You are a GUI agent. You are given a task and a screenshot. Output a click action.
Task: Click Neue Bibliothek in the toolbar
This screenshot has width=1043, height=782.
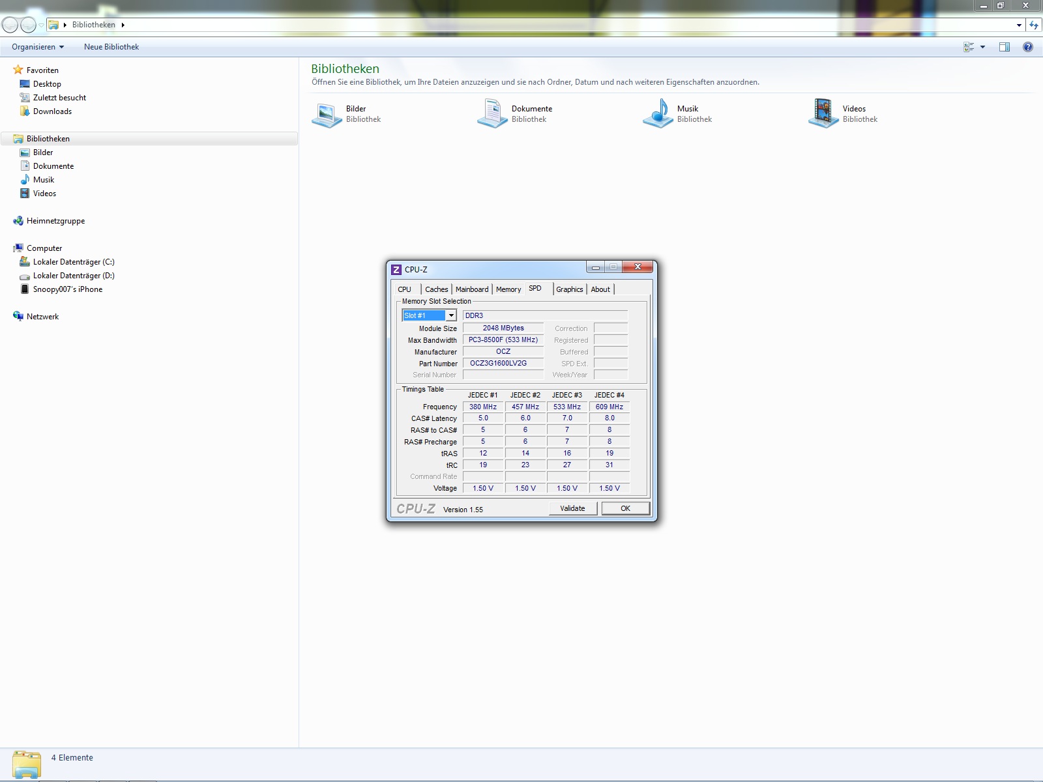click(x=111, y=47)
